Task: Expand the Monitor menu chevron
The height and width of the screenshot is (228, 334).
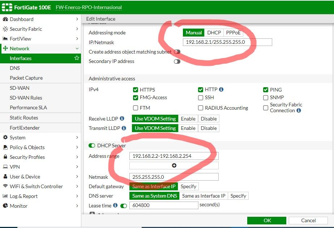Action: pos(77,206)
